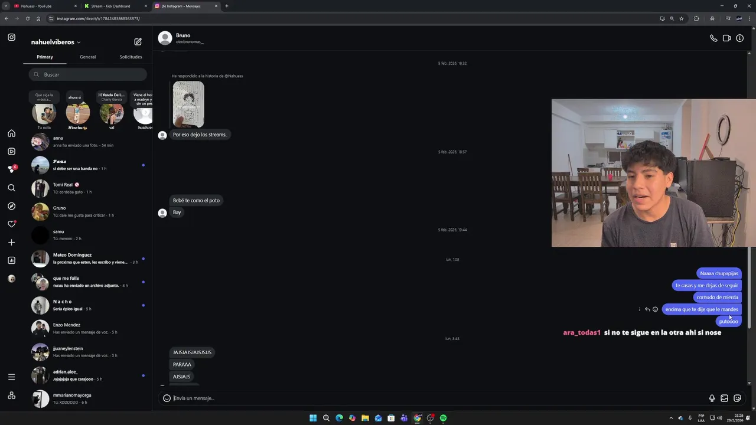The width and height of the screenshot is (756, 425).
Task: Open Messages icon with badge
Action: pos(11,169)
